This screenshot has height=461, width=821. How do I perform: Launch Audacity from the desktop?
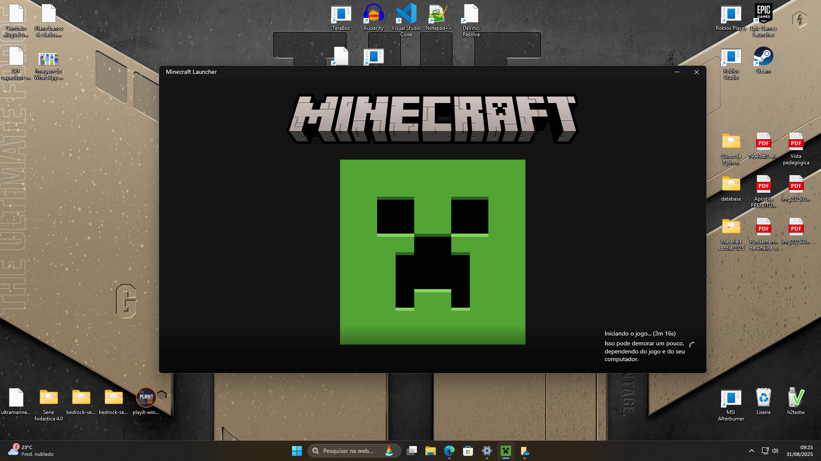click(373, 18)
